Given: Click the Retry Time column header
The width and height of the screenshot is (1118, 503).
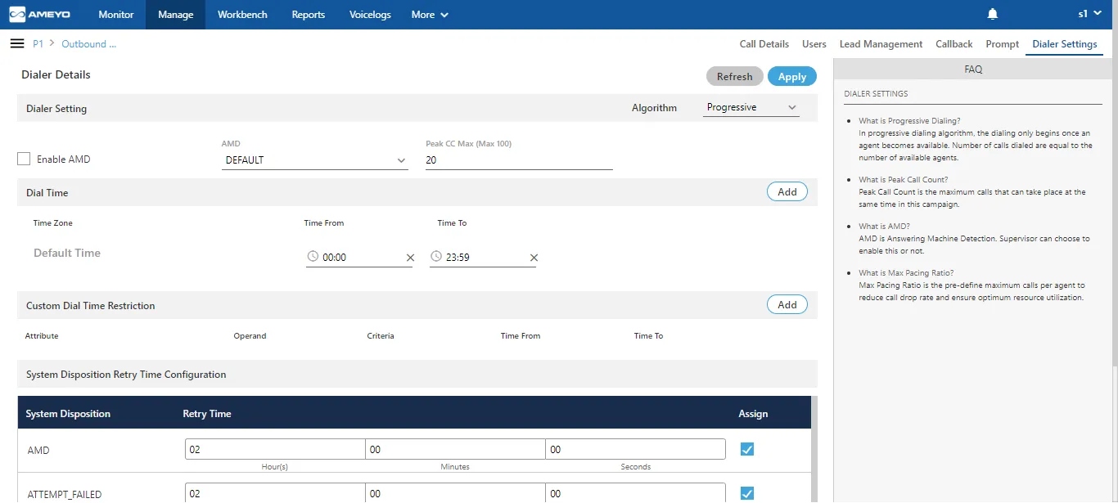Looking at the screenshot, I should (x=207, y=414).
